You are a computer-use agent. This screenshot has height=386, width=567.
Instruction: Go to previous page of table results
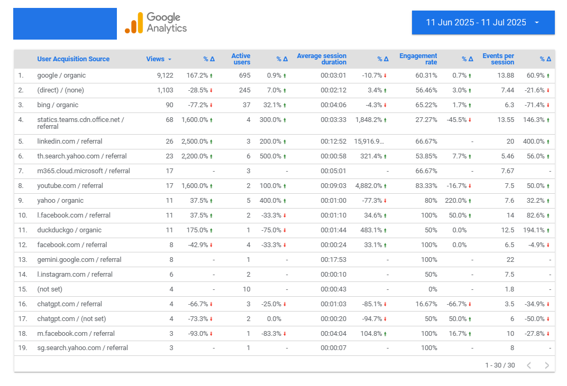coord(529,365)
